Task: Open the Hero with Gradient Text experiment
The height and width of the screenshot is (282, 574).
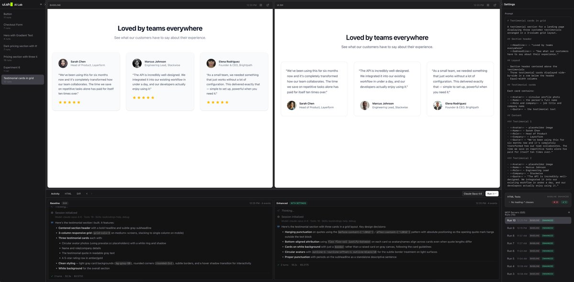Action: coord(22,36)
